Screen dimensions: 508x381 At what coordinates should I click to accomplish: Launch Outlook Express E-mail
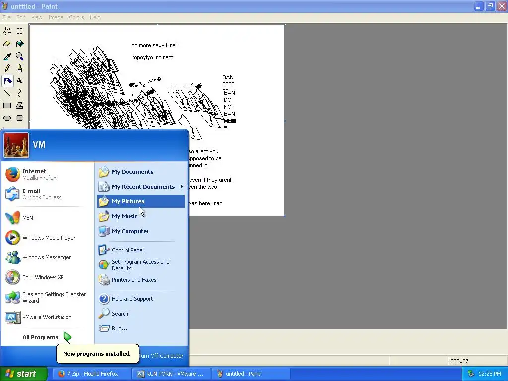47,194
